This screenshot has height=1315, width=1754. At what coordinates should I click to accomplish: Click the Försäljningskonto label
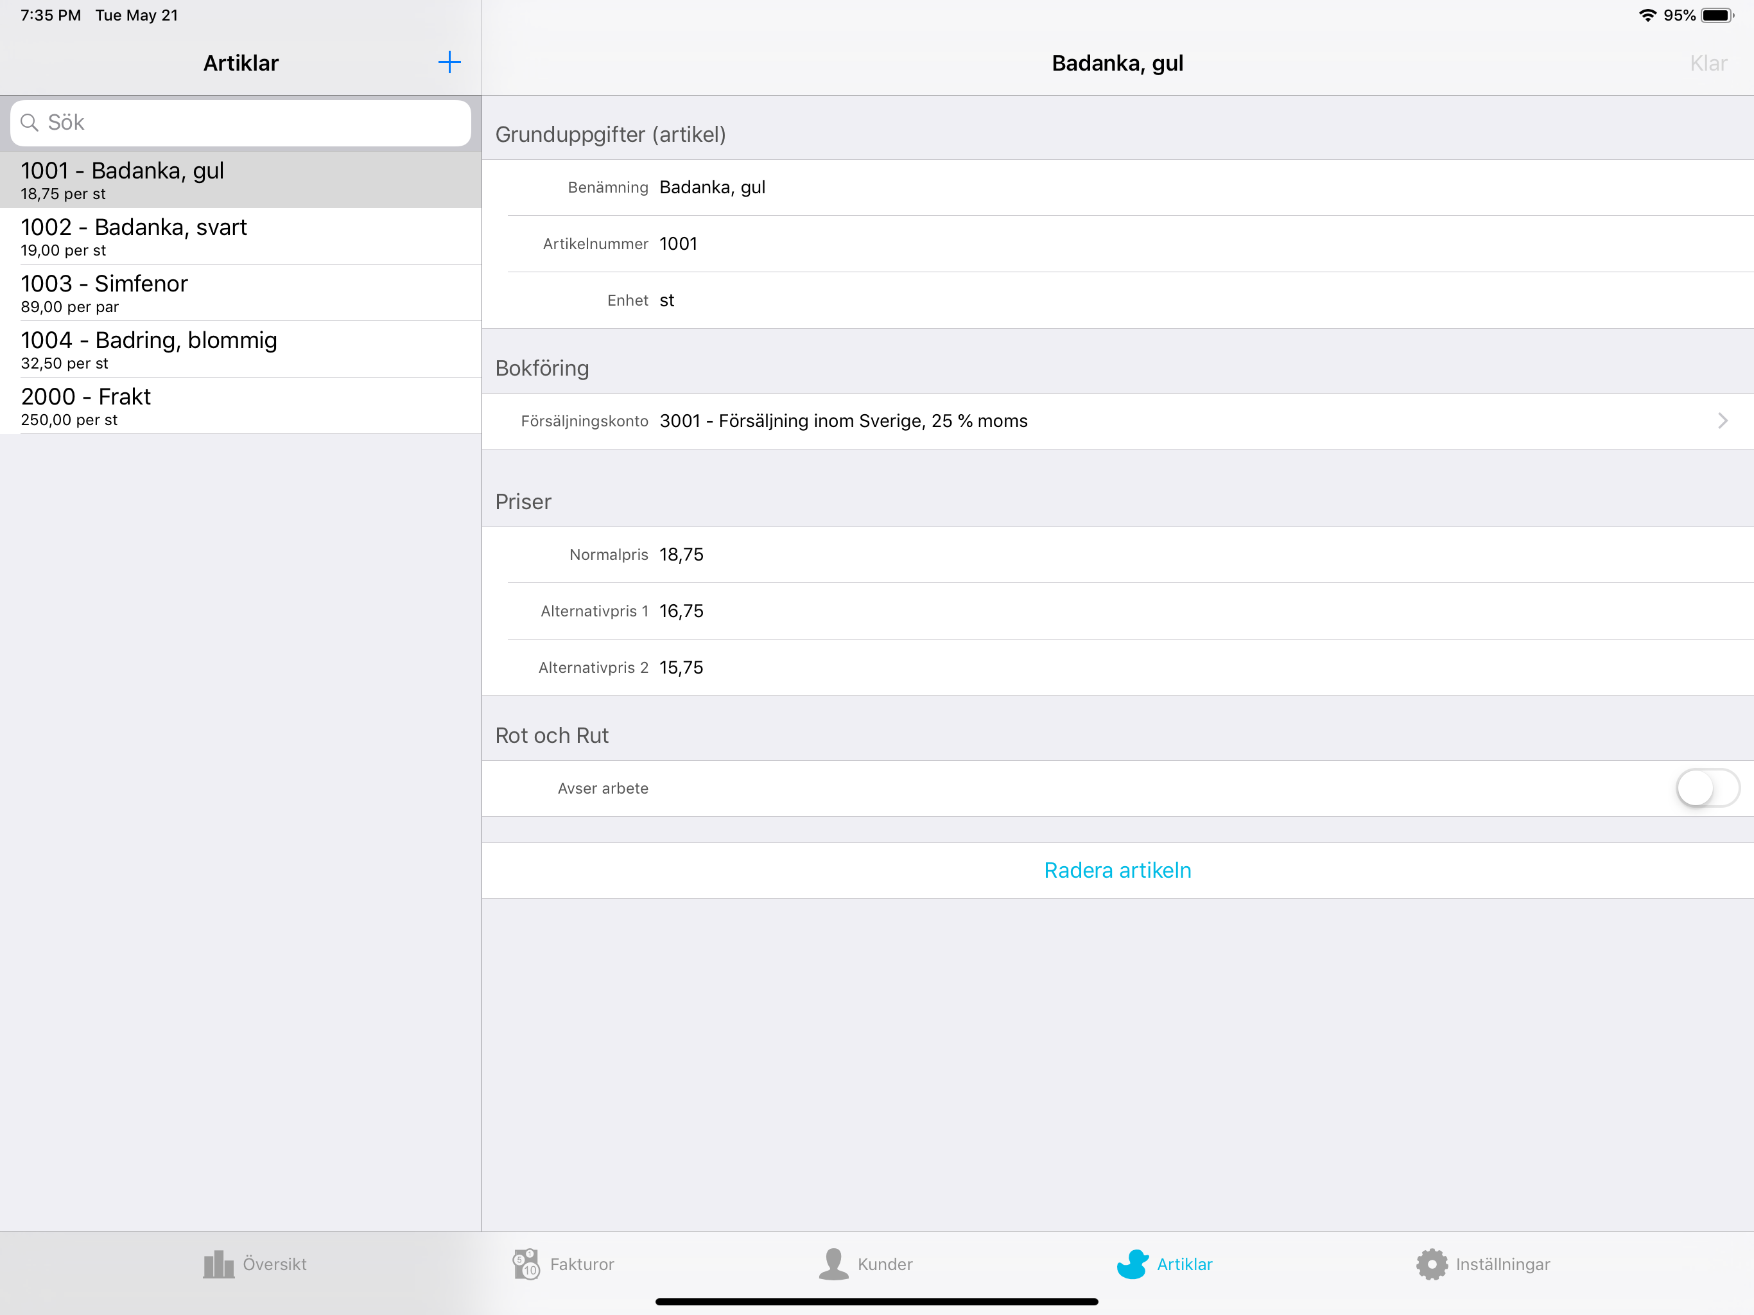click(x=584, y=421)
